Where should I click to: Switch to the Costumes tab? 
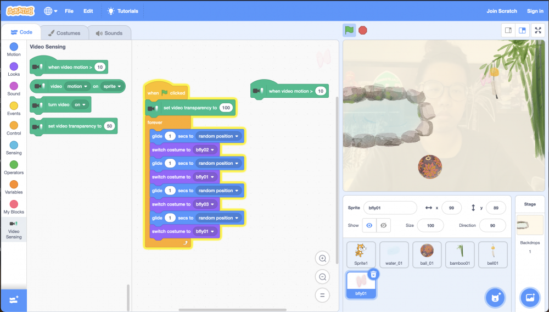(64, 33)
